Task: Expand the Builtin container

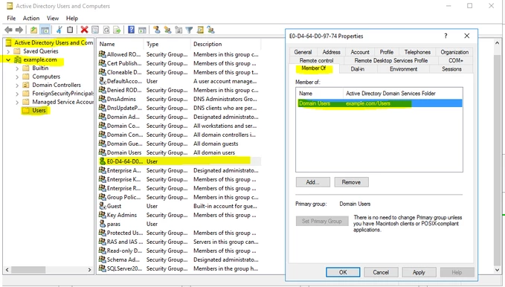Action: tap(17, 68)
